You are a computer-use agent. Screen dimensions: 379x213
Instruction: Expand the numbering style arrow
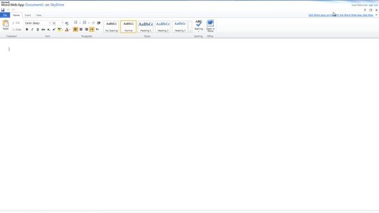pyautogui.click(x=88, y=23)
